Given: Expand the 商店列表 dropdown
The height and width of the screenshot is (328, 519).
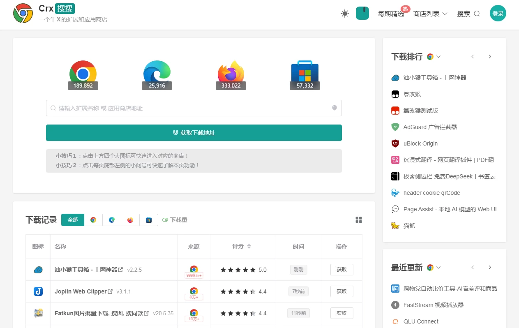Looking at the screenshot, I should [430, 14].
